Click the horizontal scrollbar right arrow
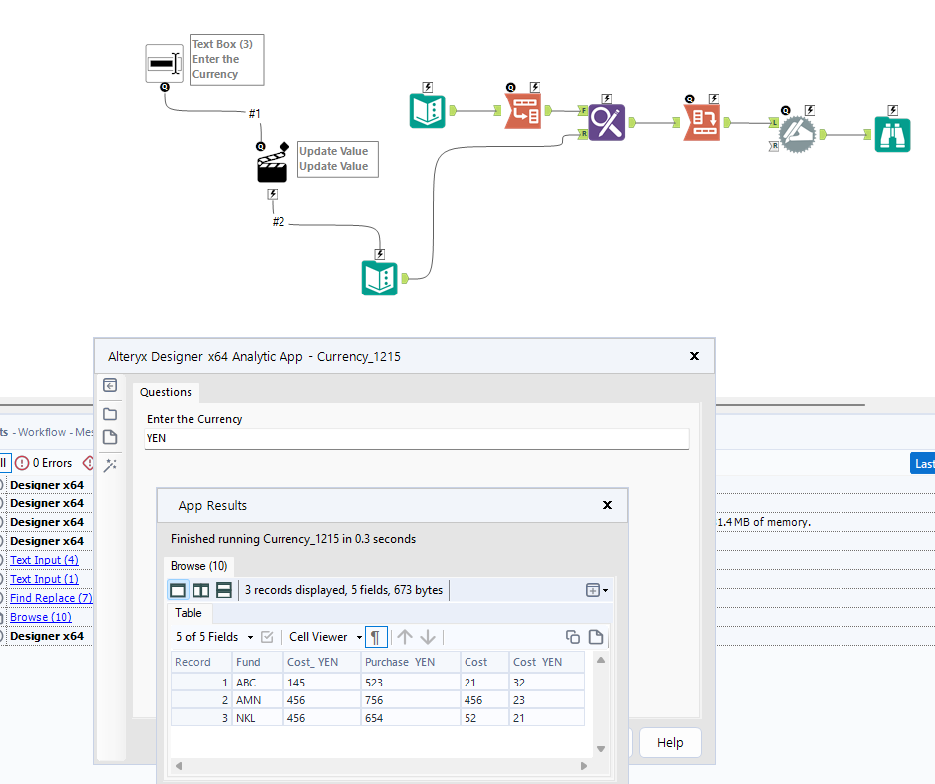 point(584,765)
